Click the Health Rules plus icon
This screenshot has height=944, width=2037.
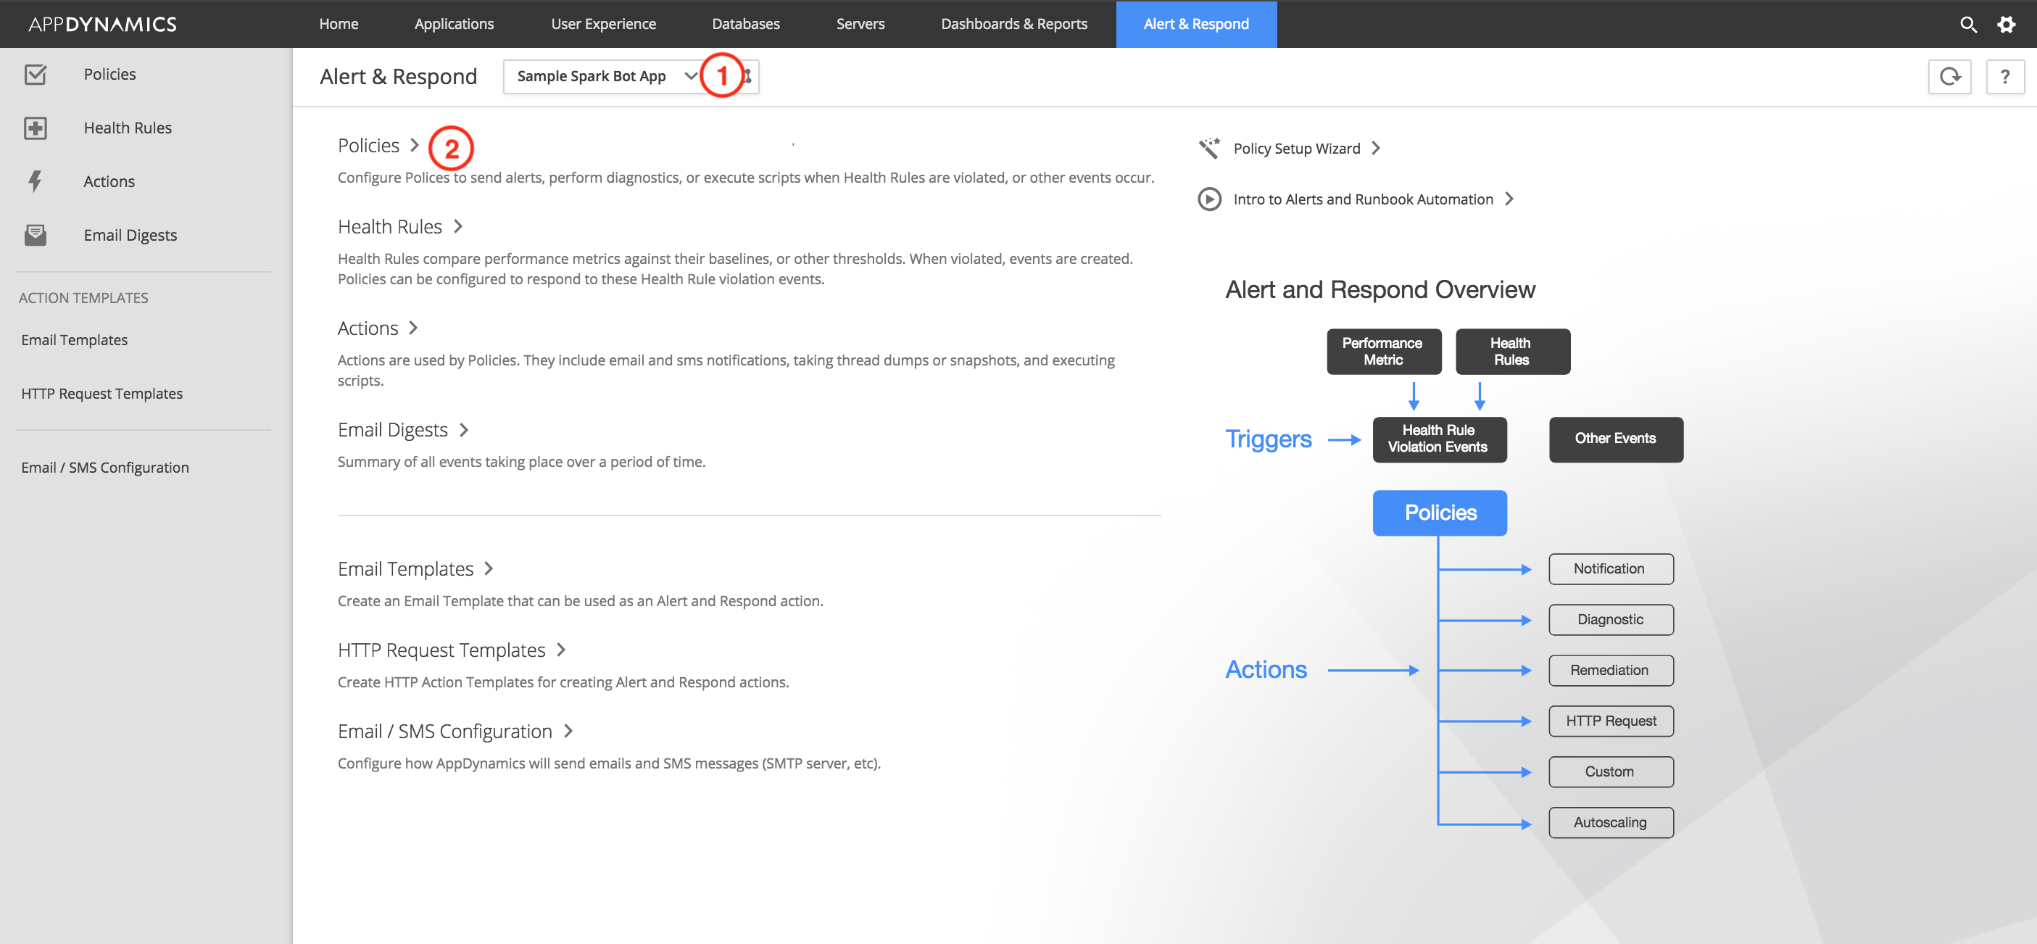[x=36, y=128]
